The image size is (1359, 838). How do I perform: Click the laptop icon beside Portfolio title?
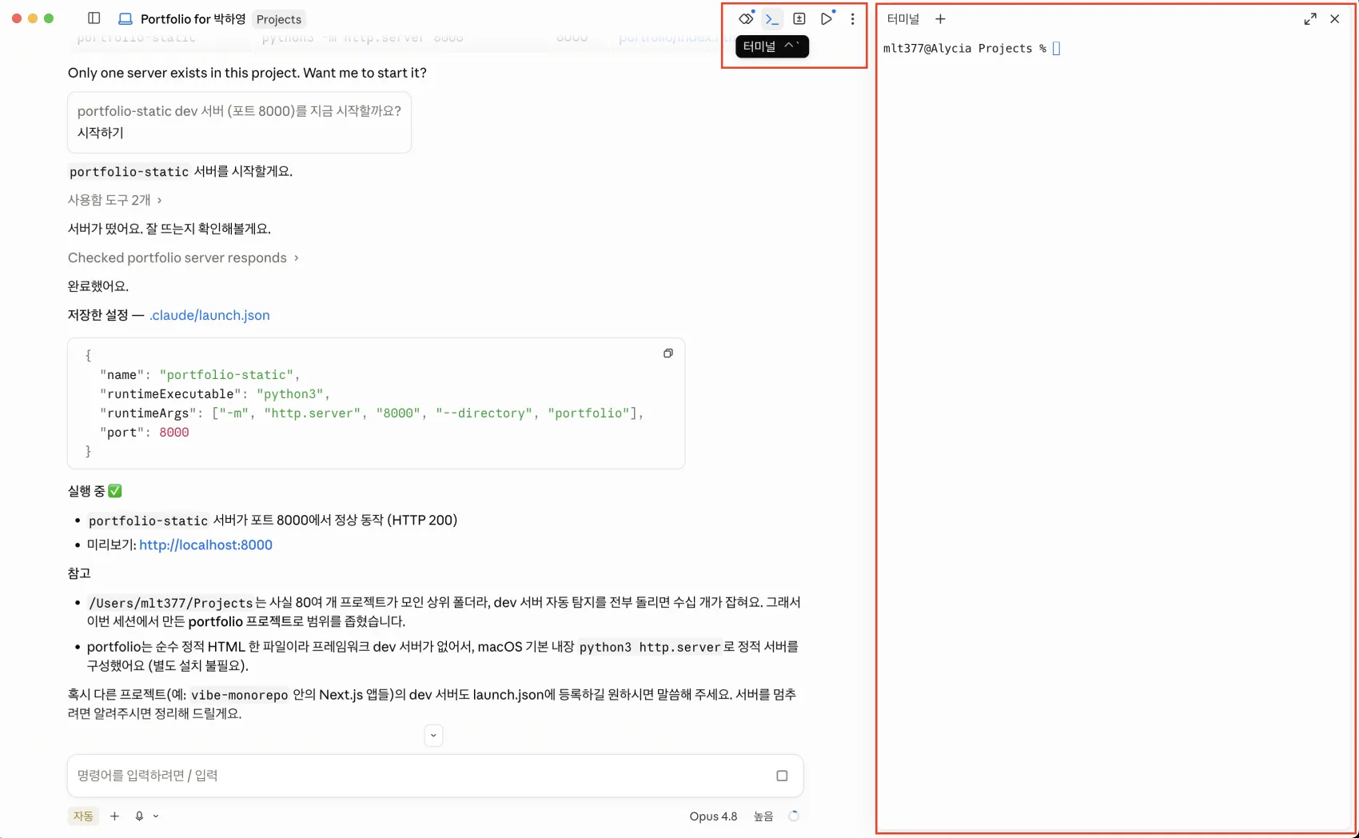click(x=125, y=18)
